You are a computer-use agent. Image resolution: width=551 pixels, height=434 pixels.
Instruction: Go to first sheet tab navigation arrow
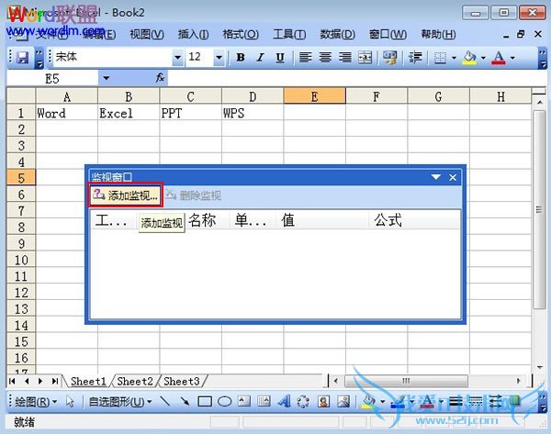[x=12, y=381]
